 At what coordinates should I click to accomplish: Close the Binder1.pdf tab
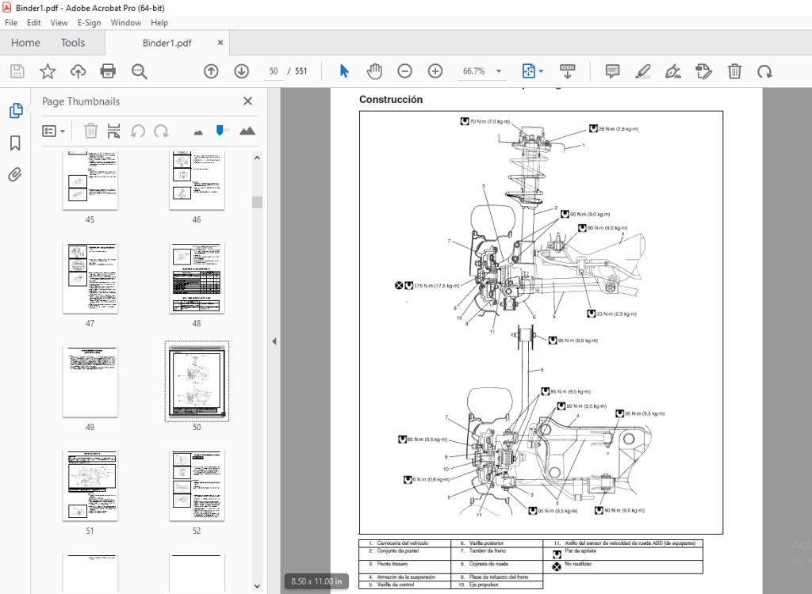pyautogui.click(x=220, y=43)
